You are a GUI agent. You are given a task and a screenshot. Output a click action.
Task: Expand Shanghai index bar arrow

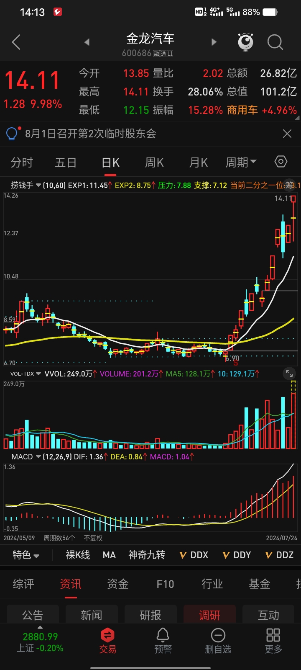[x=40, y=627]
